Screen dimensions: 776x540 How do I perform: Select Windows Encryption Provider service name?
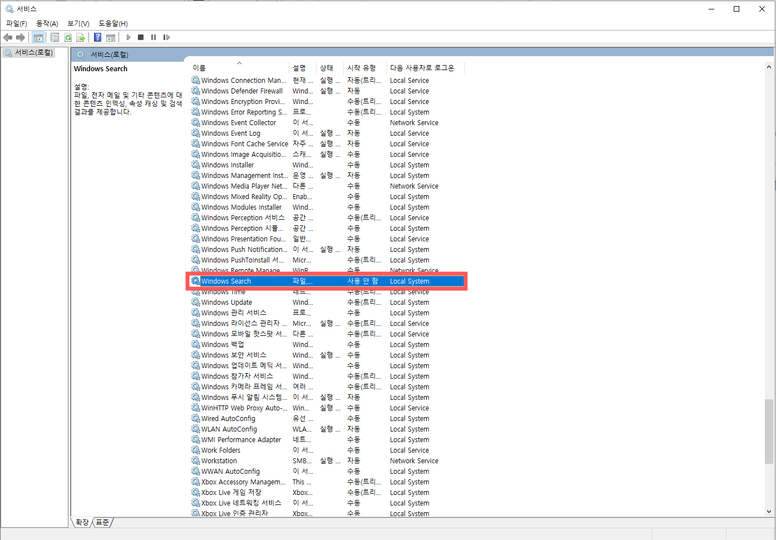coord(243,102)
